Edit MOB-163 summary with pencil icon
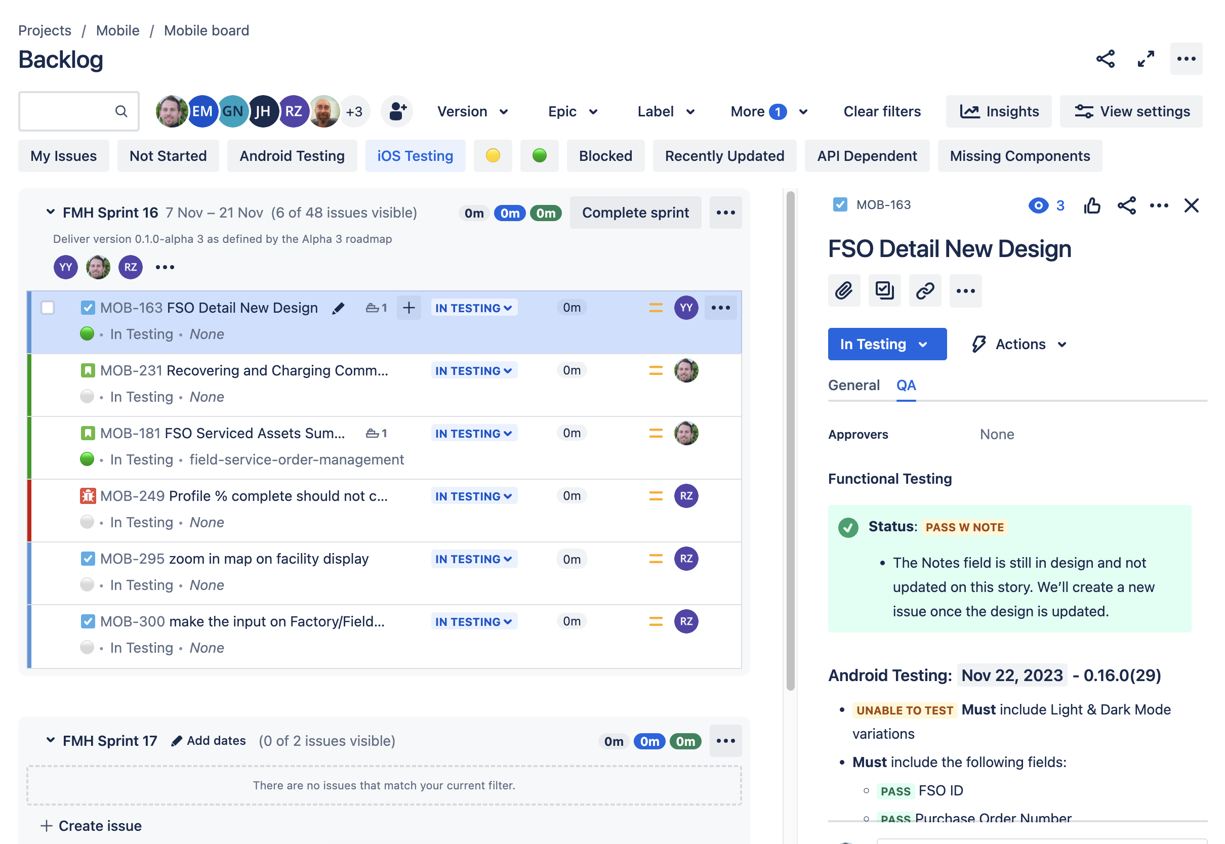The width and height of the screenshot is (1225, 844). (339, 308)
